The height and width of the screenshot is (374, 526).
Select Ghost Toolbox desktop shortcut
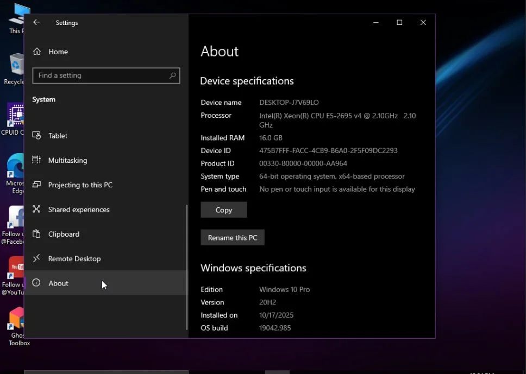coord(17,327)
